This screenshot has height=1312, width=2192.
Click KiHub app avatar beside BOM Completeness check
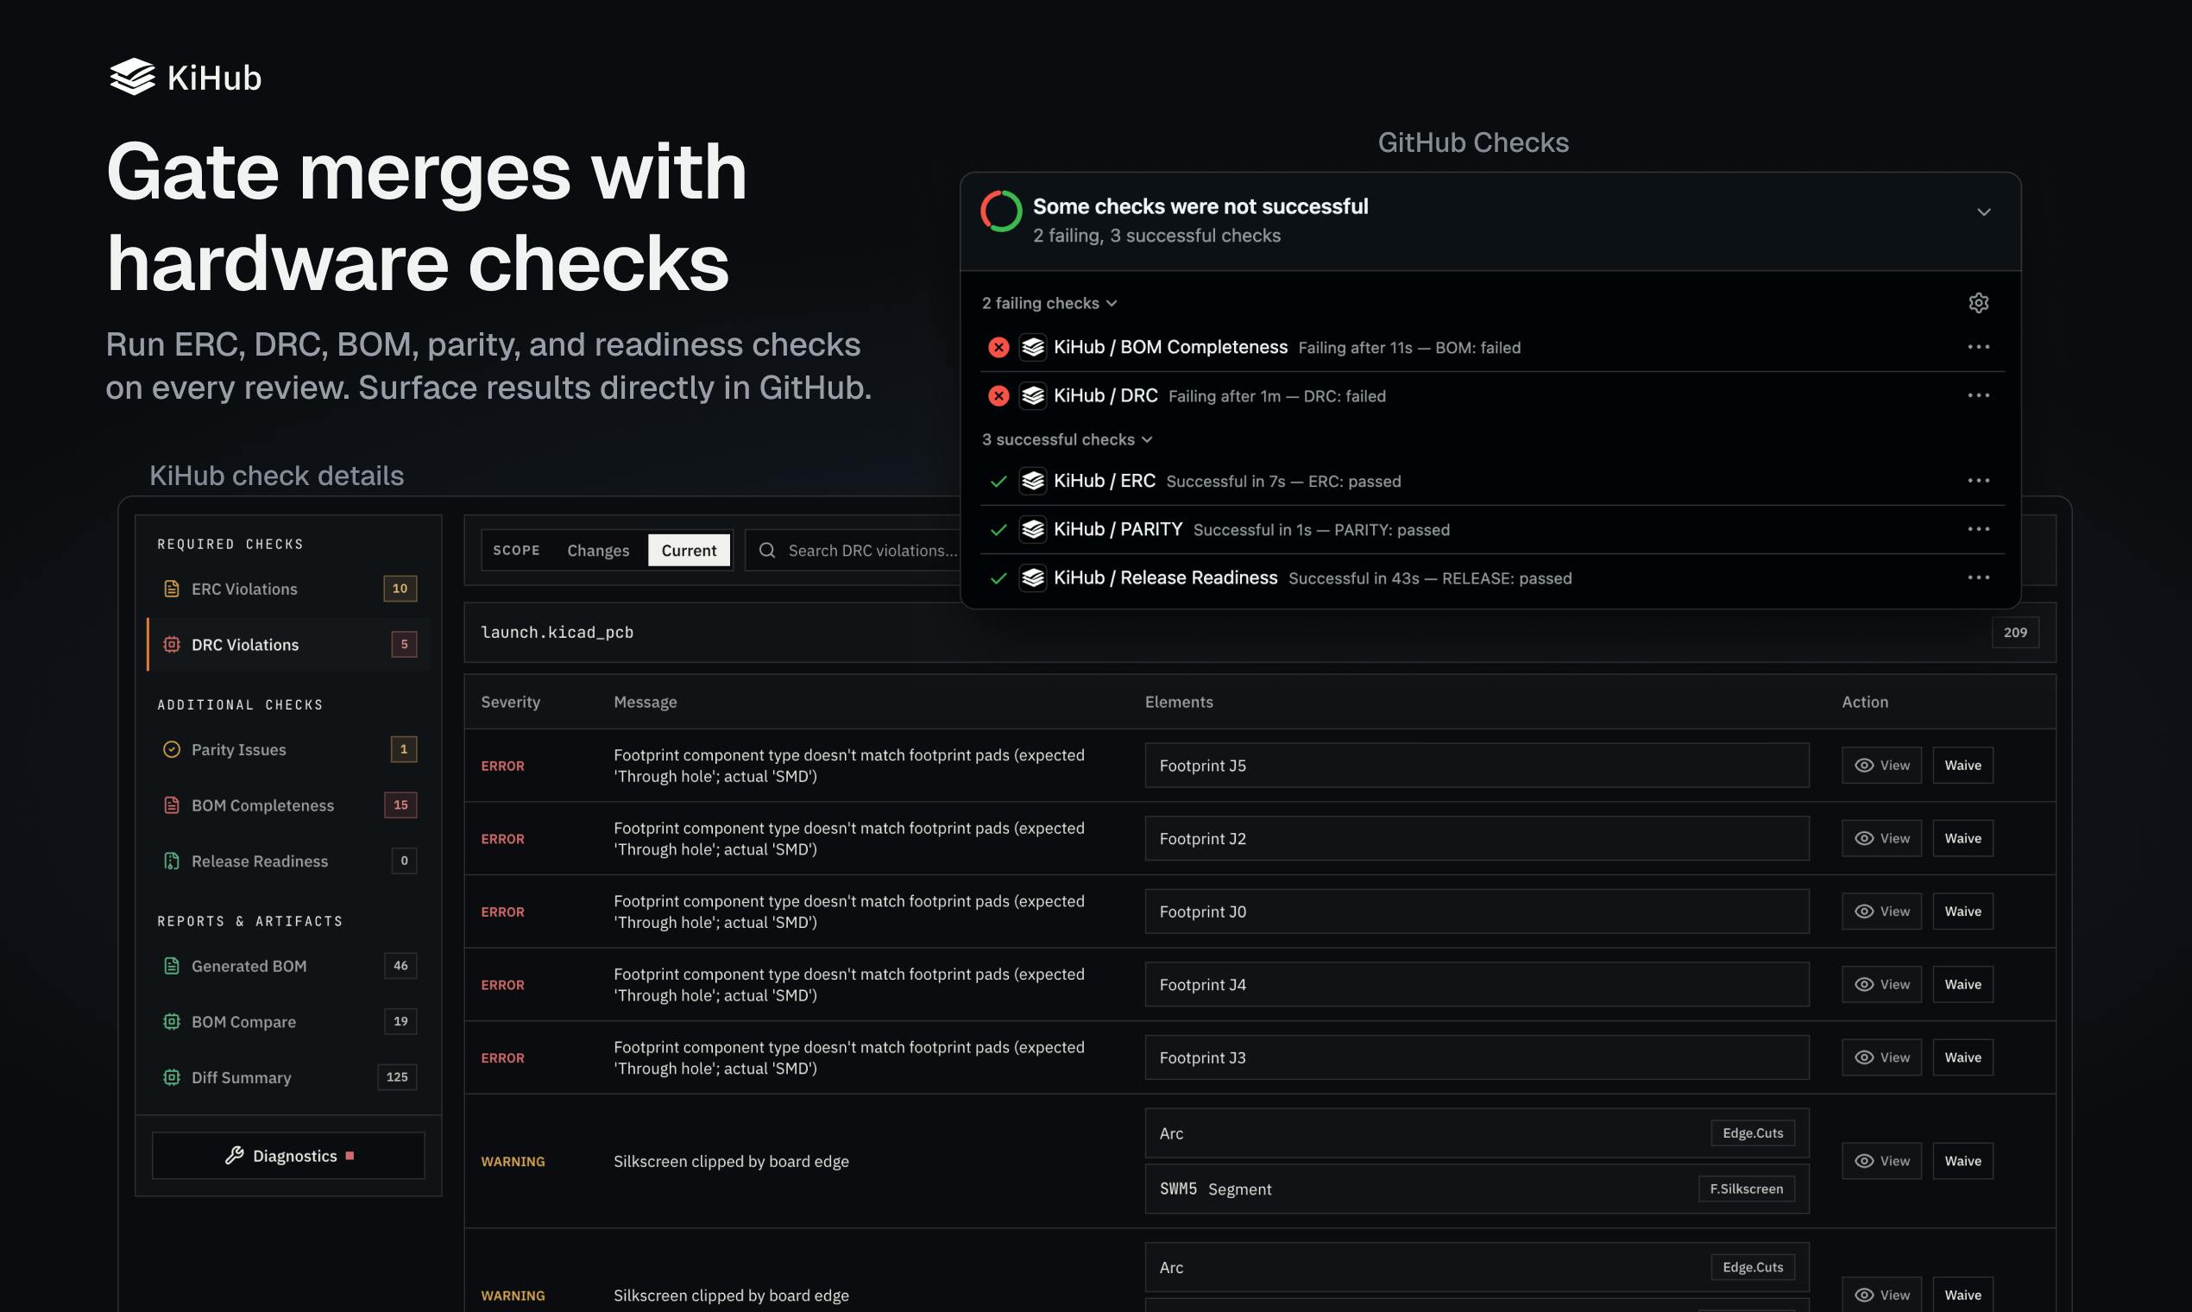pos(1032,348)
